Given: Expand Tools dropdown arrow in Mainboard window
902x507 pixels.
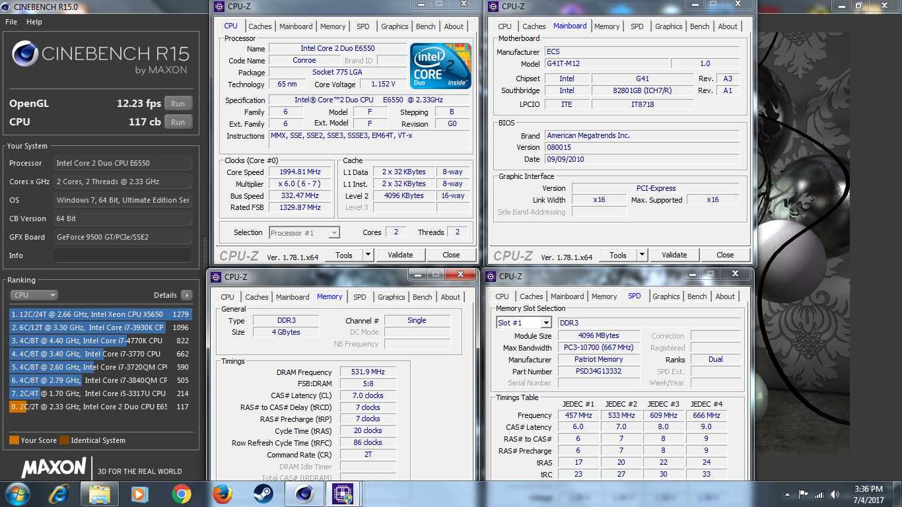Looking at the screenshot, I should click(642, 255).
